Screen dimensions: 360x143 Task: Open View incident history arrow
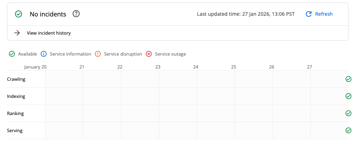17,33
